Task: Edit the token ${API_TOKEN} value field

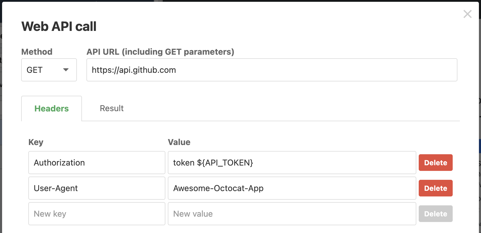Action: [292, 163]
